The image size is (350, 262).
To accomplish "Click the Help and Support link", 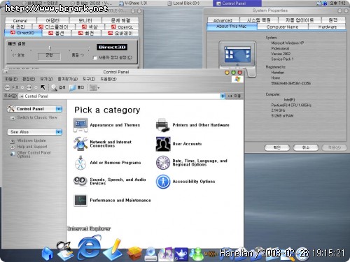I will [32, 147].
